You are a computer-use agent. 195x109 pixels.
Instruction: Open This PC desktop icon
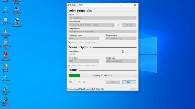(5, 10)
